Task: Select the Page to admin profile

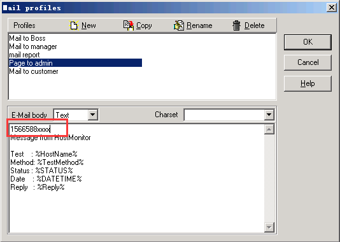Action: (76, 63)
